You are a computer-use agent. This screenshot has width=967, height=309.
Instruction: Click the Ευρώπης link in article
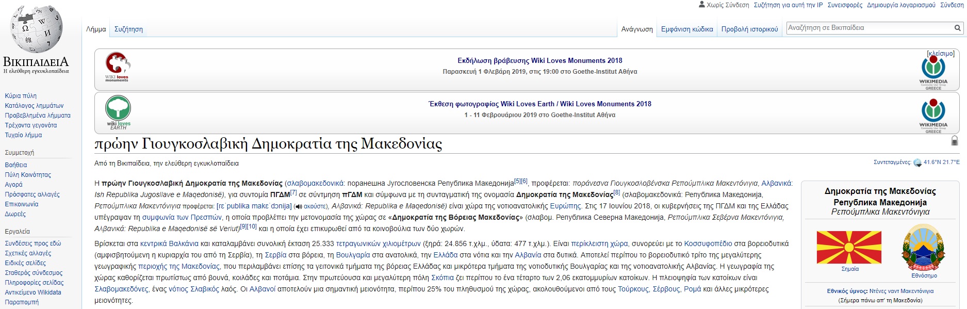click(x=566, y=206)
